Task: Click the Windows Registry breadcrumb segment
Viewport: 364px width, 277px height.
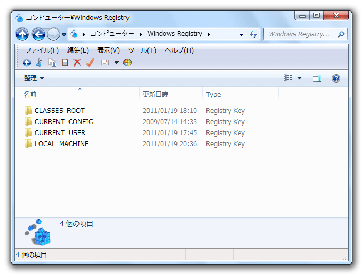Action: [175, 34]
